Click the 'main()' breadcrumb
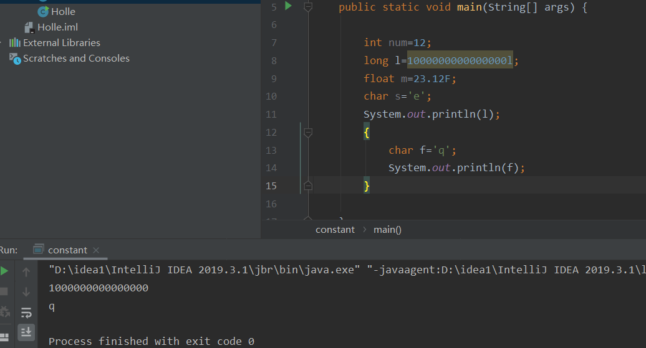The image size is (646, 348). point(387,230)
